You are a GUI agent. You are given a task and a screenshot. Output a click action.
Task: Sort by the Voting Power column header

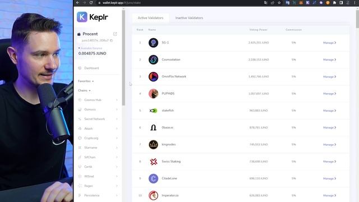[x=258, y=30]
